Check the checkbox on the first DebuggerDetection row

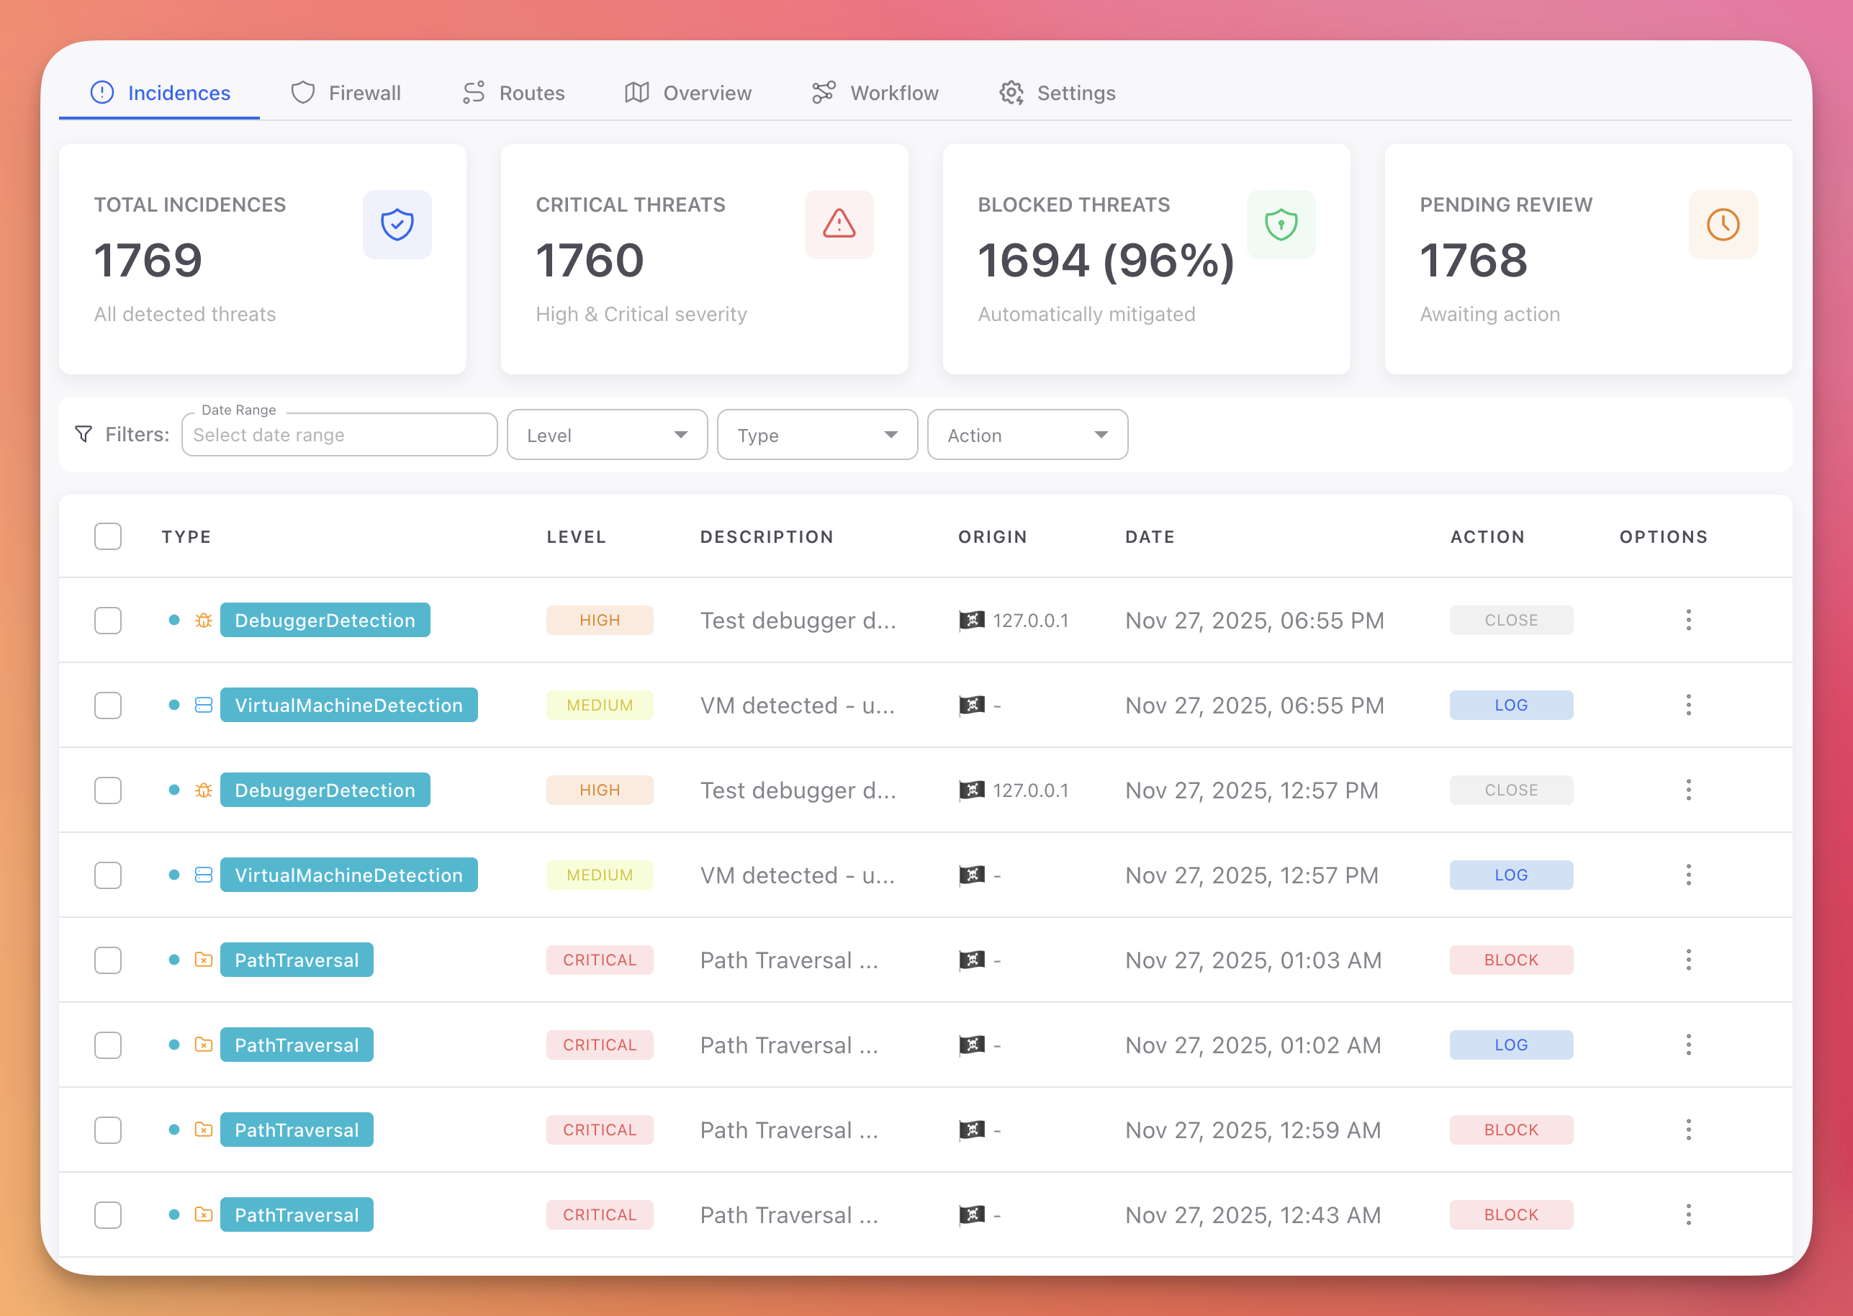(x=107, y=620)
